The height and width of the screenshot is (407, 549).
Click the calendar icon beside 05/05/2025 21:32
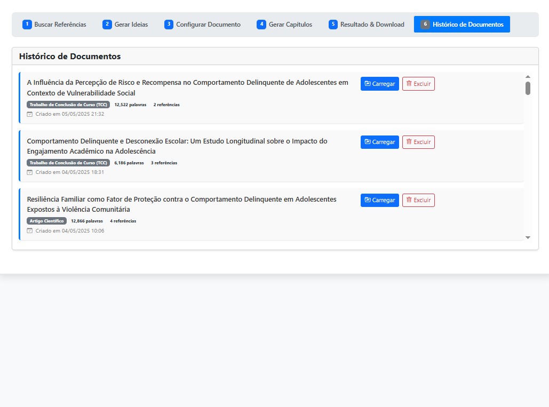pyautogui.click(x=30, y=114)
